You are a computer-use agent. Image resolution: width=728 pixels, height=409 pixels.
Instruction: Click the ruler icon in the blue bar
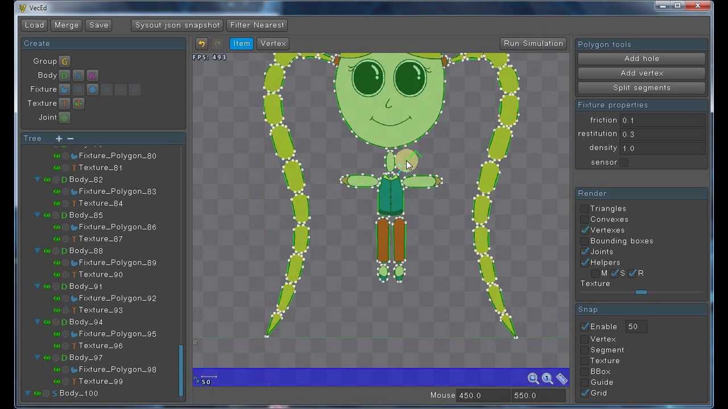point(562,378)
